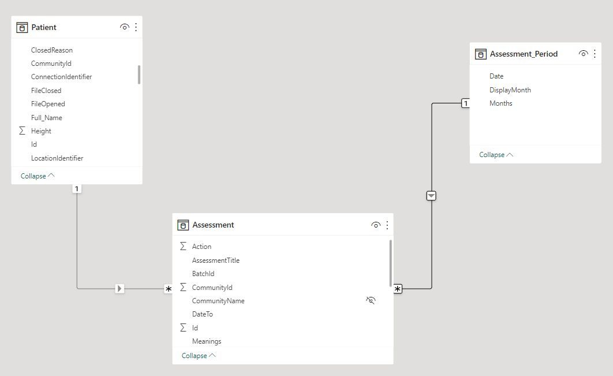Viewport: 613px width, 376px height.
Task: Toggle visibility of the Assessment_Period table
Action: 584,54
